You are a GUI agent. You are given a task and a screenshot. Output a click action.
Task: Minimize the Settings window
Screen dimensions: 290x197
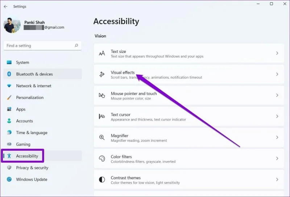pos(258,4)
